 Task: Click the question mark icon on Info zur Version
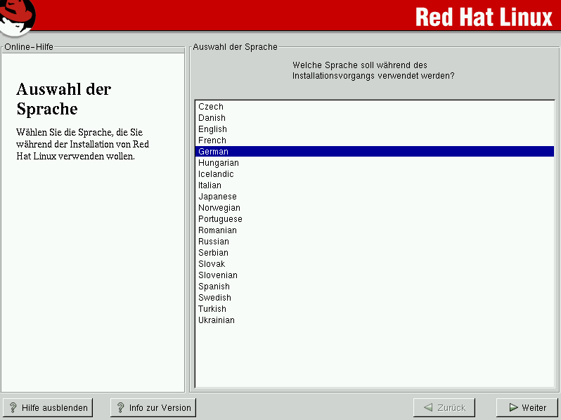(120, 407)
